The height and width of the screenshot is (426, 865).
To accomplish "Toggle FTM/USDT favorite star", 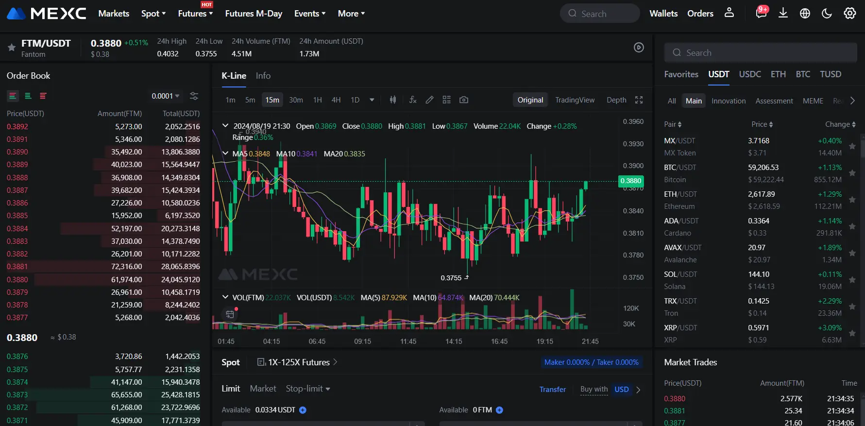I will (11, 48).
